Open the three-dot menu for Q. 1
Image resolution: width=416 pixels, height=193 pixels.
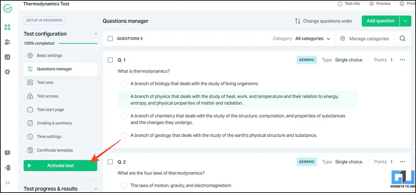[x=402, y=60]
